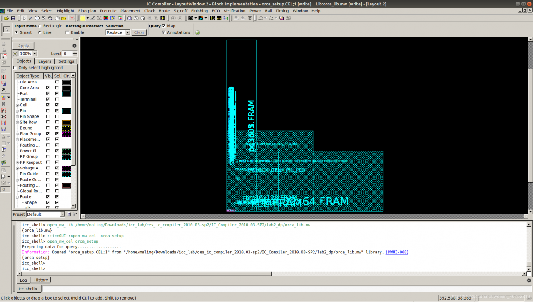The width and height of the screenshot is (533, 302).
Task: Select the pan hand tool
Action: [x=57, y=18]
